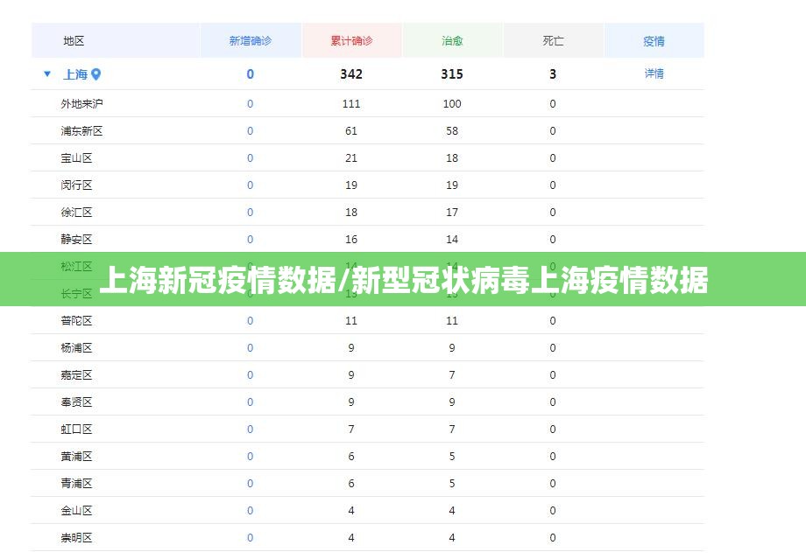This screenshot has width=806, height=559.
Task: Click the green 上海新冠疫情数据 title banner
Action: click(403, 280)
